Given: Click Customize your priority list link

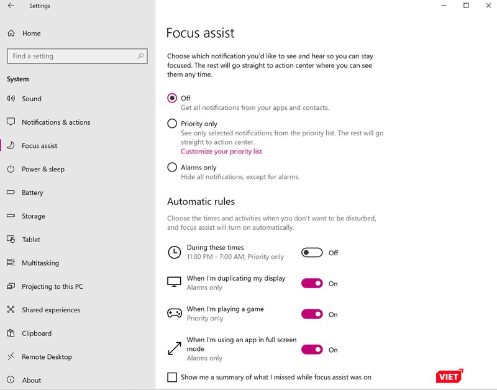Looking at the screenshot, I should pyautogui.click(x=221, y=152).
